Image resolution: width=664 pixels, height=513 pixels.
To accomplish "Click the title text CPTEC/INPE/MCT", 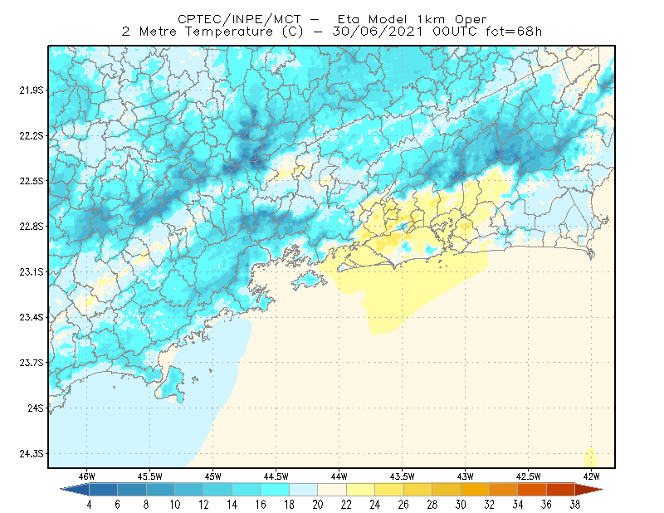I will coord(239,19).
